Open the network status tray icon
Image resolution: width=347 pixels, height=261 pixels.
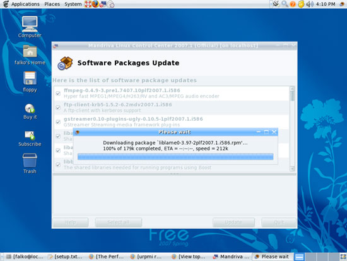[x=276, y=4]
